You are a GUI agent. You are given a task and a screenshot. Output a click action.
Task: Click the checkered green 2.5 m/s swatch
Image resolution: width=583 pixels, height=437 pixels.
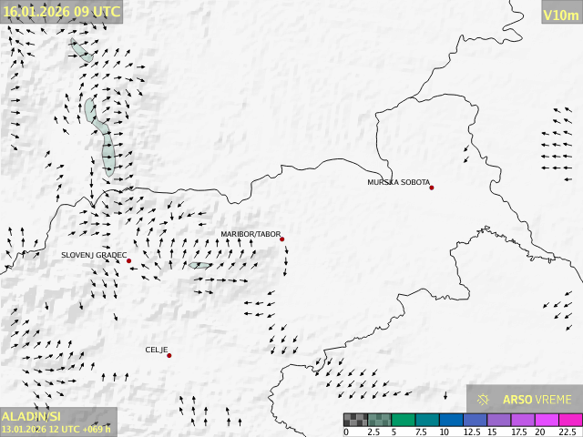pos(379,420)
